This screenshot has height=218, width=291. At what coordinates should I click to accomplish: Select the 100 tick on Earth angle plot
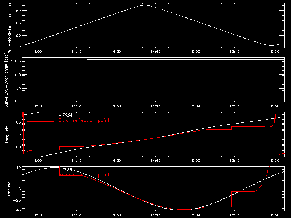17,23
